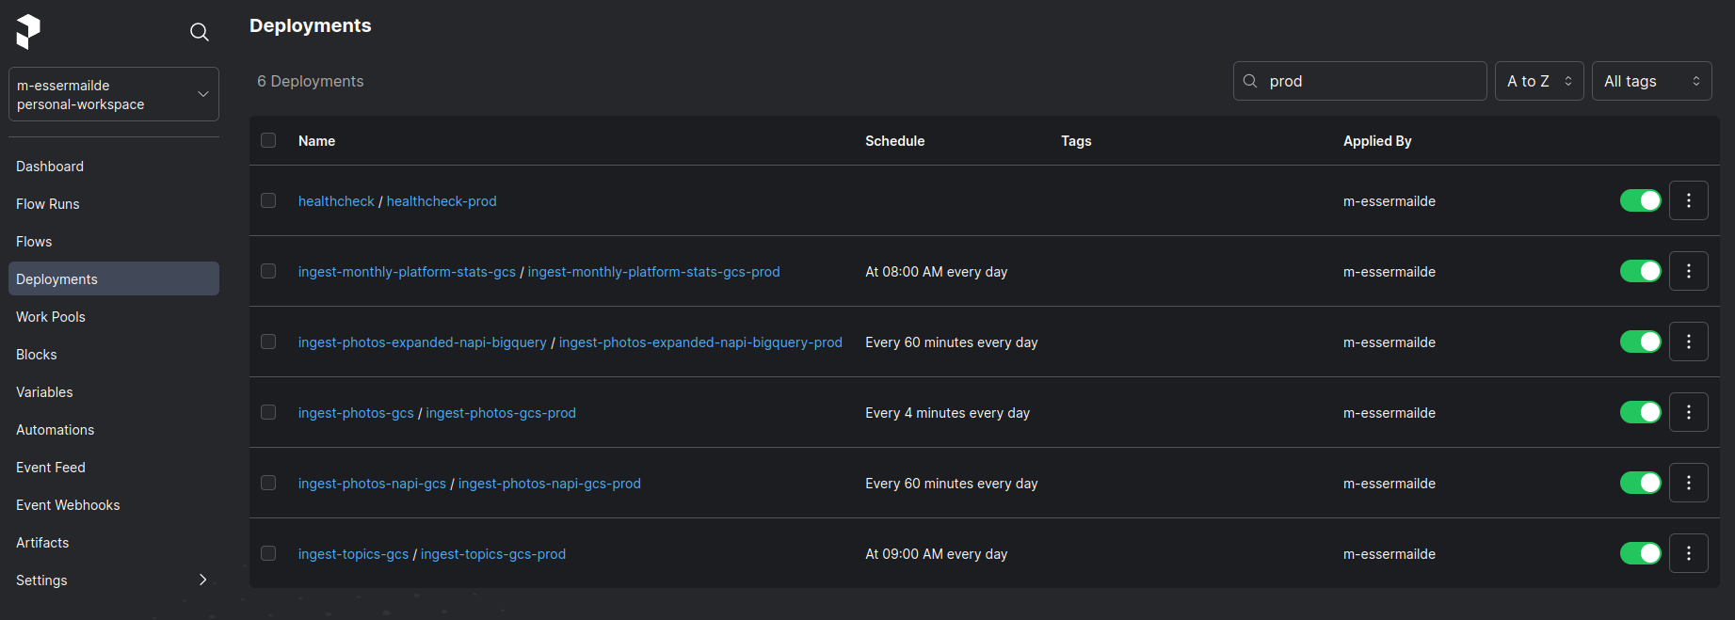The width and height of the screenshot is (1735, 620).
Task: Tick the checkbox for ingest-photos-gcs deployment
Action: pos(268,412)
